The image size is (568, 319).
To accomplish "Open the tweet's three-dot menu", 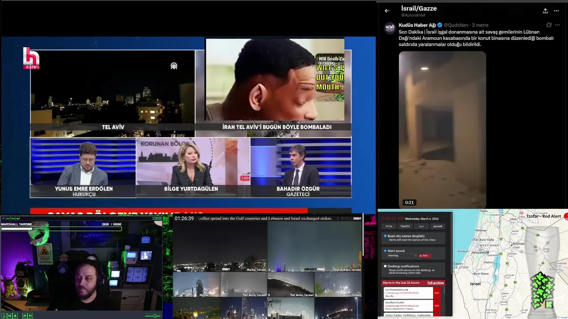I will click(x=556, y=25).
